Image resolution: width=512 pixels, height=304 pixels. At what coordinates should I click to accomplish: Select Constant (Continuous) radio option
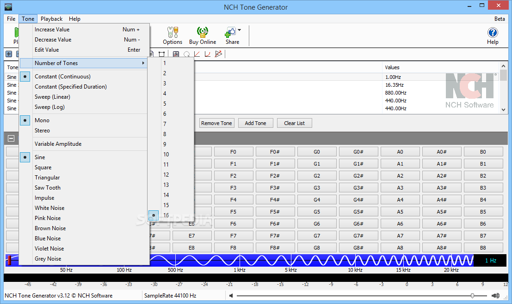pyautogui.click(x=83, y=77)
